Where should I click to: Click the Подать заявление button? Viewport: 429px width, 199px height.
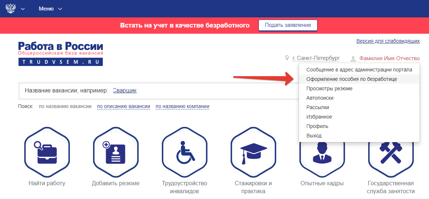click(x=288, y=25)
